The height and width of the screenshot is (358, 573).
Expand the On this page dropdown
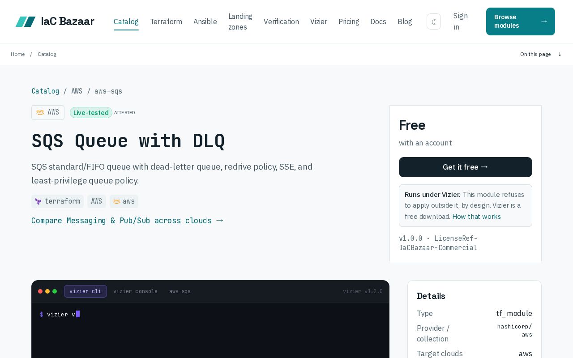tap(541, 54)
